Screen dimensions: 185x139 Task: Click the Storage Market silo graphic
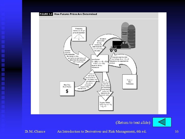coord(128,35)
